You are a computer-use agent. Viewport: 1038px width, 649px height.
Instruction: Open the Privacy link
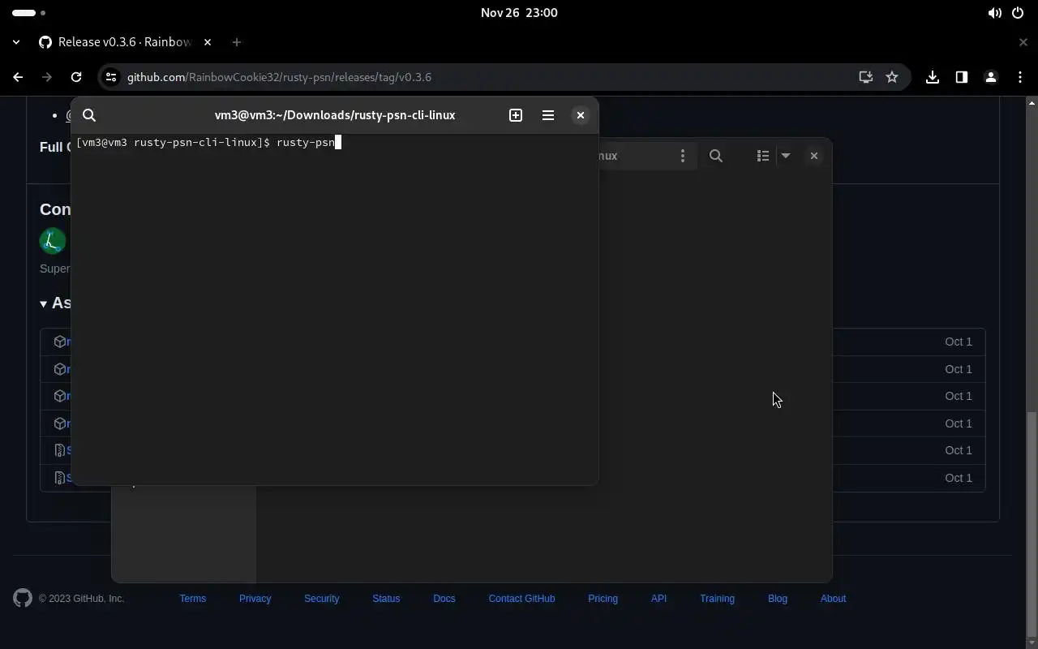255,599
